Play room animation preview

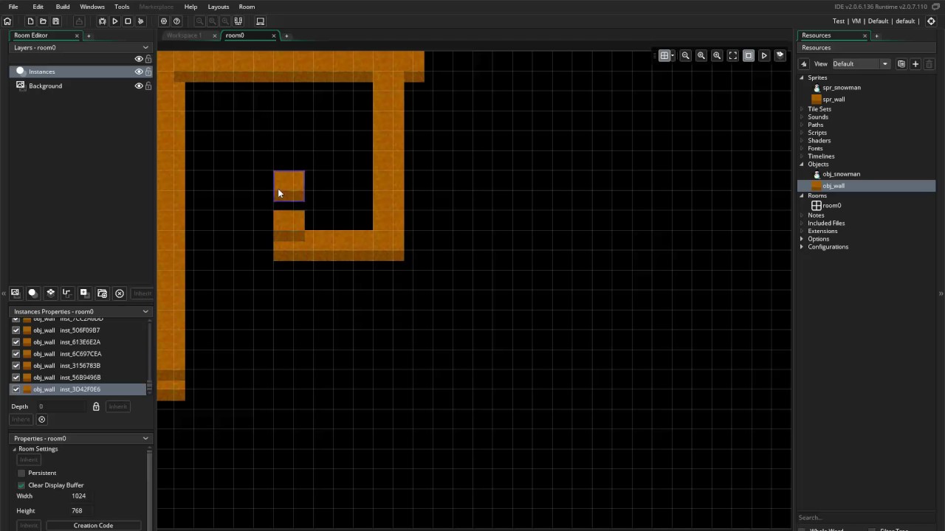tap(764, 55)
